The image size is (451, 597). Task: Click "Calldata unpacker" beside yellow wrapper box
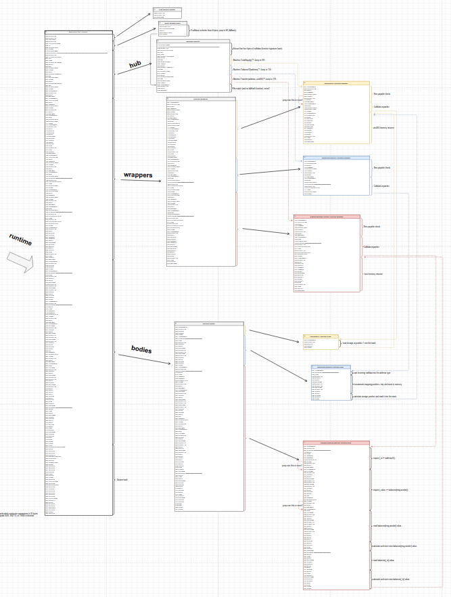click(x=381, y=107)
